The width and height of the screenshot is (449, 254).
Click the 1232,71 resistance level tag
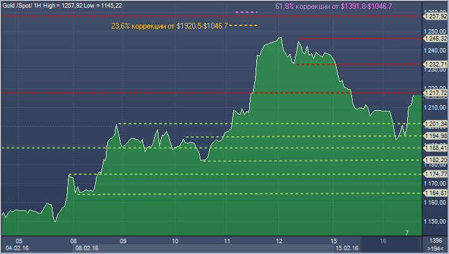[x=436, y=65]
